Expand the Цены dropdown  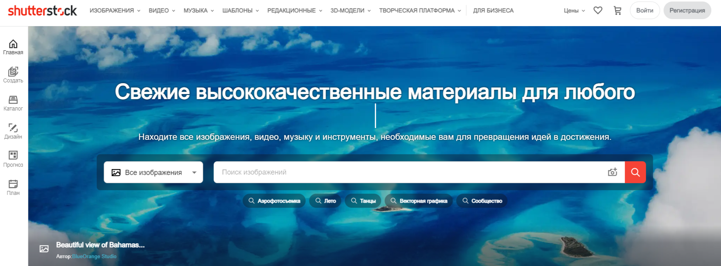coord(574,11)
